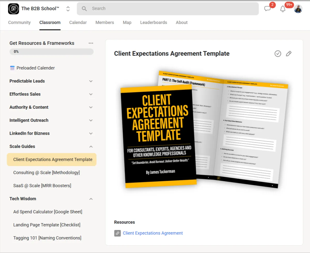Viewport: 310px width, 253px height.
Task: Focus the Search input field
Action: pyautogui.click(x=168, y=9)
